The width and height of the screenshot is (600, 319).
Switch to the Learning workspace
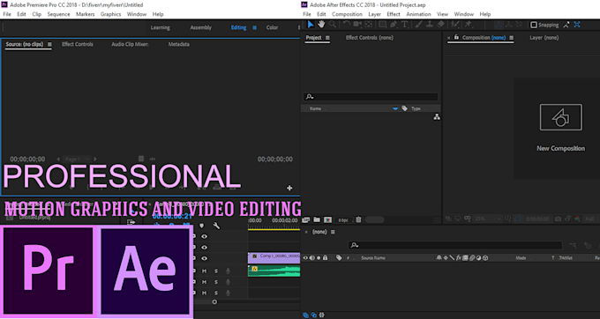tap(160, 27)
